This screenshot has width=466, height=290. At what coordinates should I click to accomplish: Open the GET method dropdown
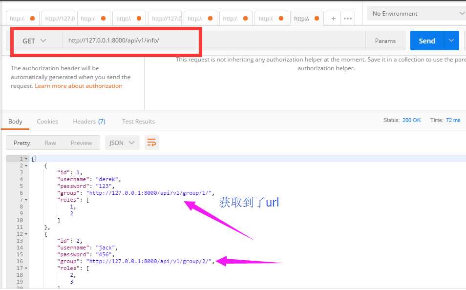coord(35,41)
